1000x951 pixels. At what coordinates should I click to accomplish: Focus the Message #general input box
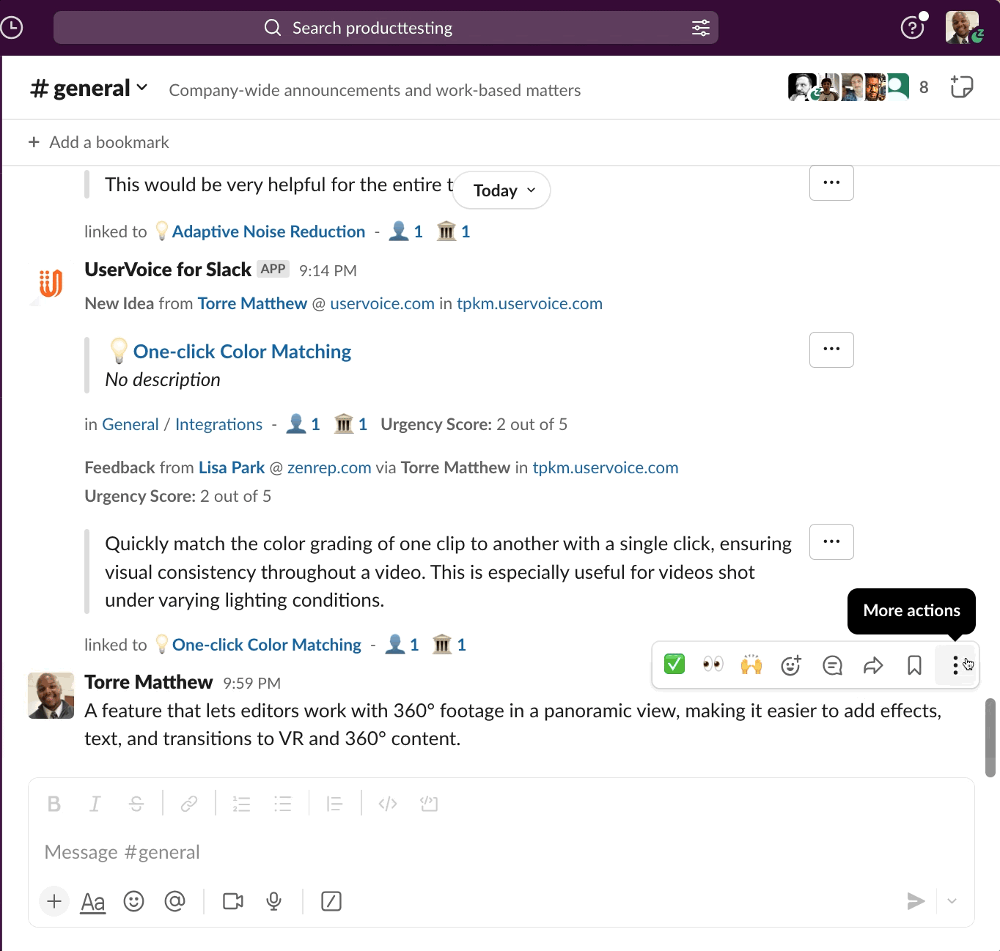501,852
